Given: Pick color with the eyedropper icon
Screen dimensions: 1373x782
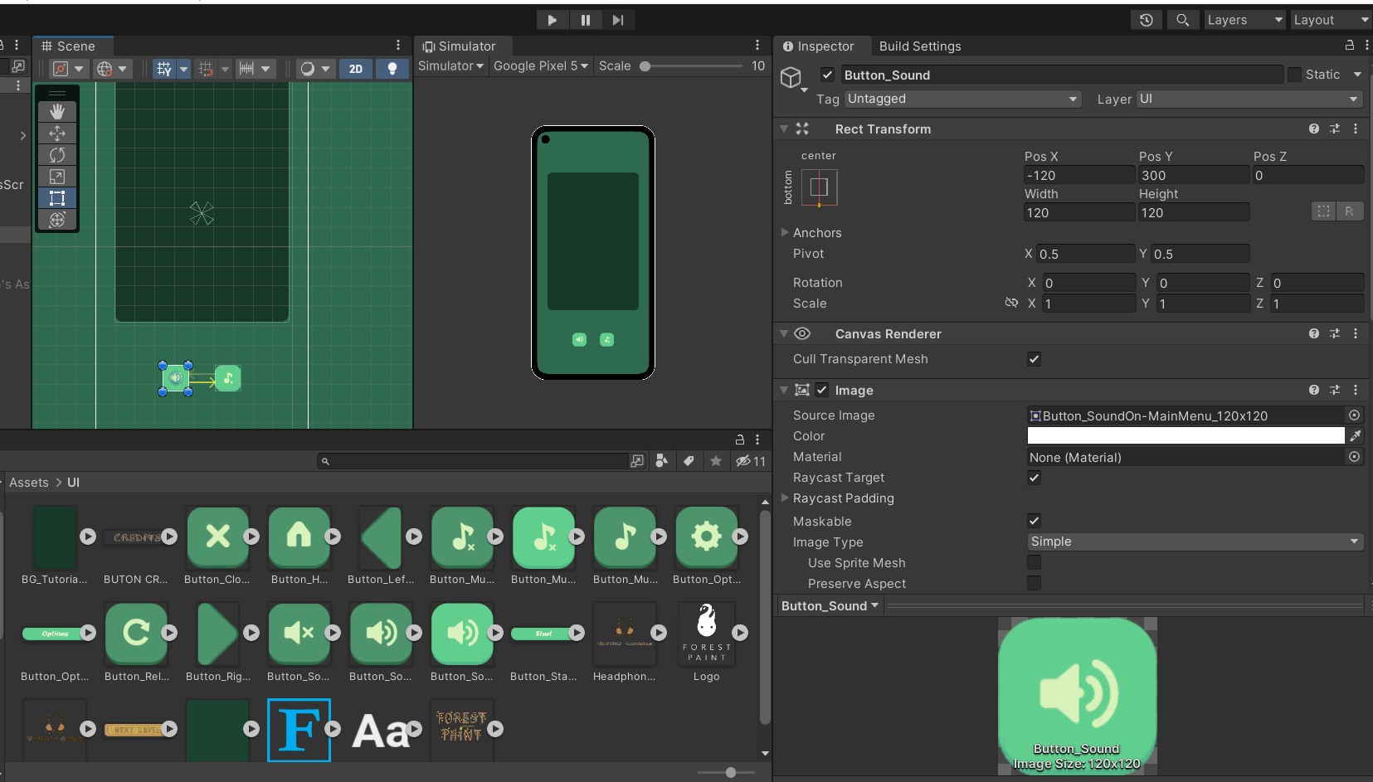Looking at the screenshot, I should click(x=1355, y=435).
